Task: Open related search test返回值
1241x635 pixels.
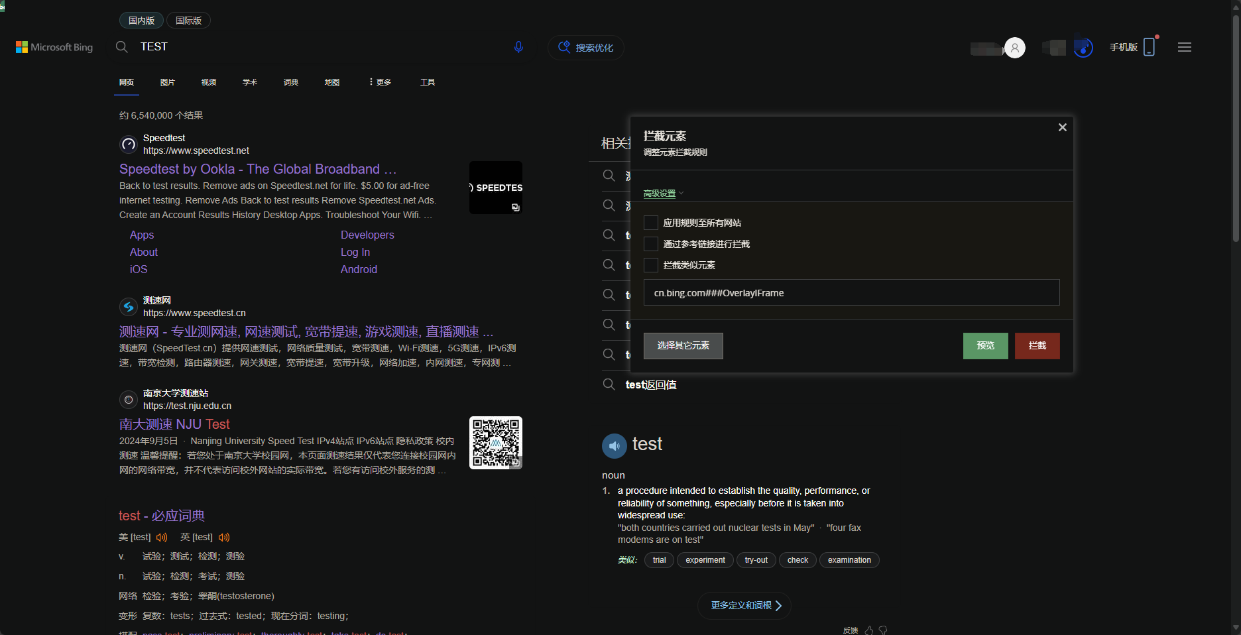Action: point(651,384)
